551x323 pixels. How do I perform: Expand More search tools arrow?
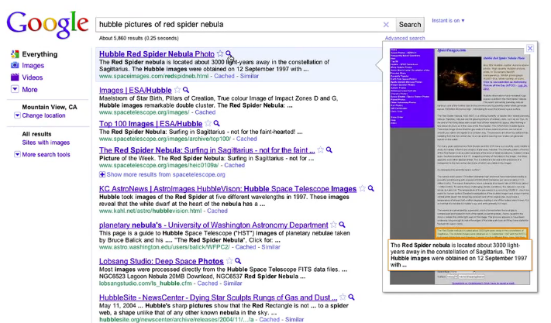[x=17, y=154]
